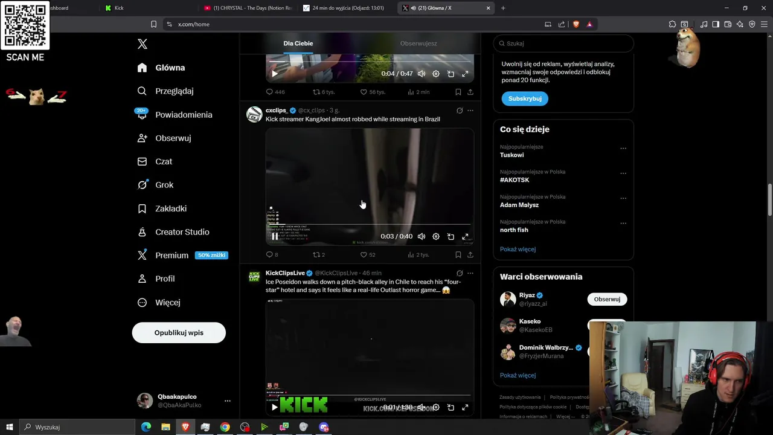The image size is (773, 435).
Task: Share the cxclips_ post
Action: click(470, 255)
